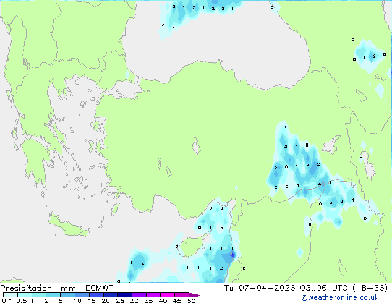Select the 2–5 mm legend swatch
This screenshot has width=392, height=303.
(53, 295)
